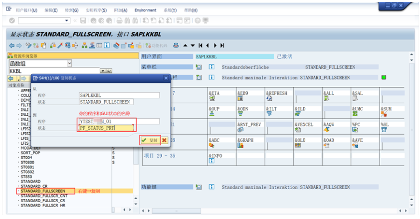Open the 转到(G) menu
The height and width of the screenshot is (219, 420).
click(72, 10)
